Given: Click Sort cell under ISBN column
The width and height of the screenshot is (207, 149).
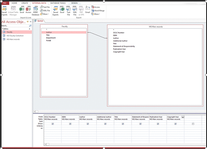Looking at the screenshot, I should click(70, 122).
